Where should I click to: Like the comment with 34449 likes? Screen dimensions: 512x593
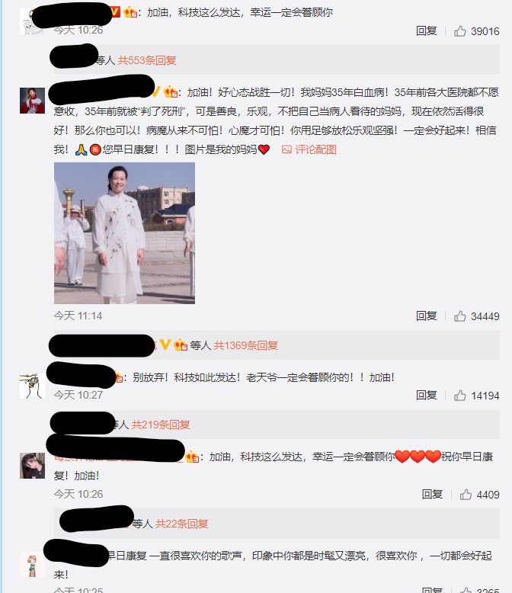[460, 316]
